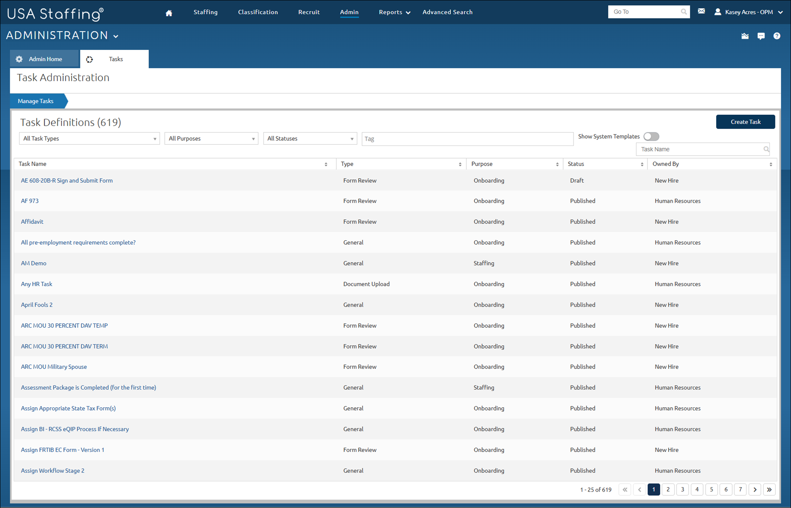This screenshot has height=508, width=791.
Task: Click the Create Task button
Action: coord(745,122)
